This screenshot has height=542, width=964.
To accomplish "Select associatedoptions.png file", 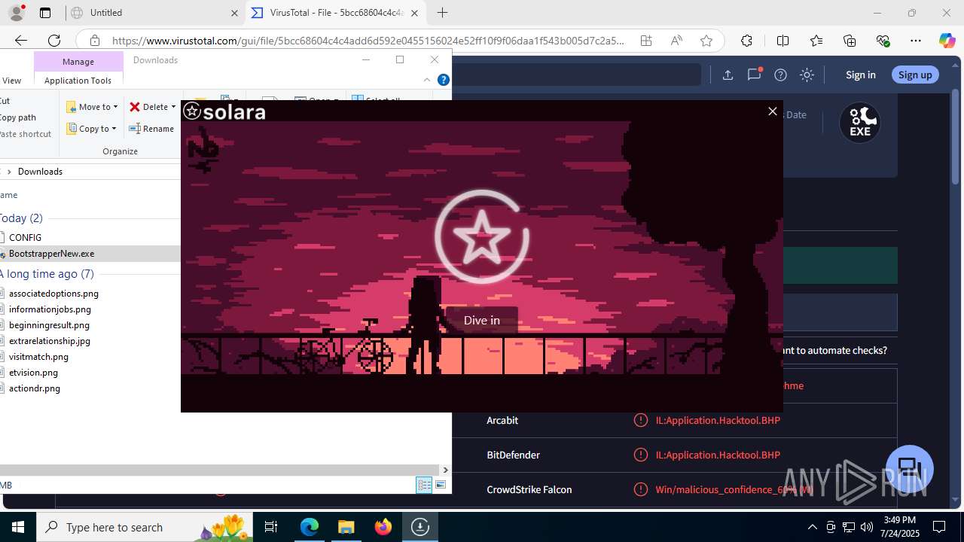I will point(53,294).
